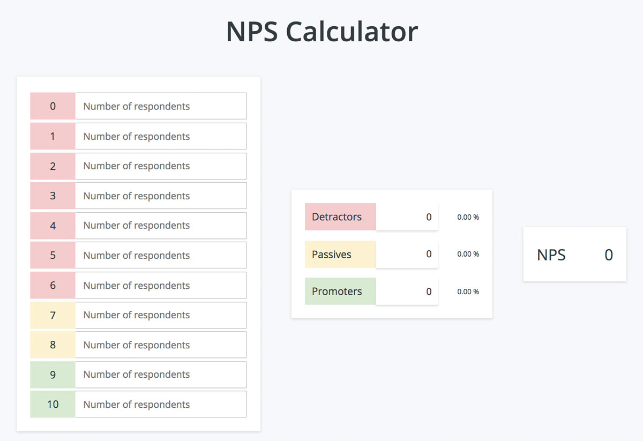The height and width of the screenshot is (441, 643).
Task: Click the Detractors percentage value
Action: [x=467, y=217]
